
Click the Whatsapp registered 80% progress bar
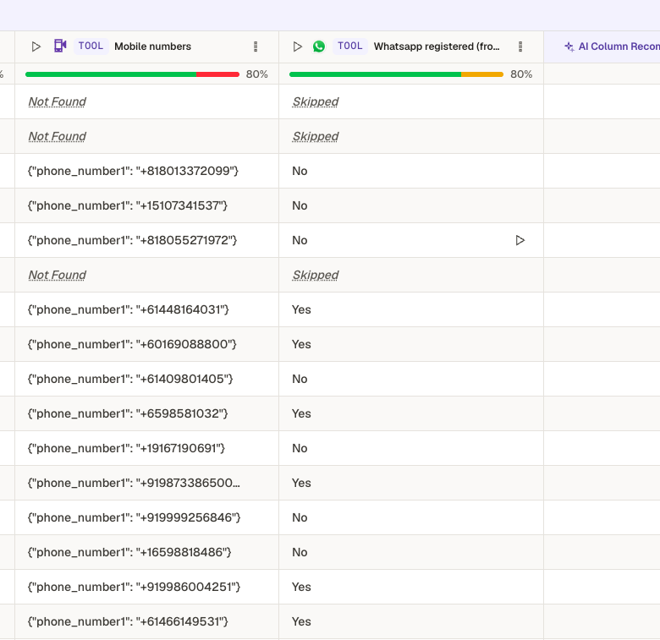396,74
